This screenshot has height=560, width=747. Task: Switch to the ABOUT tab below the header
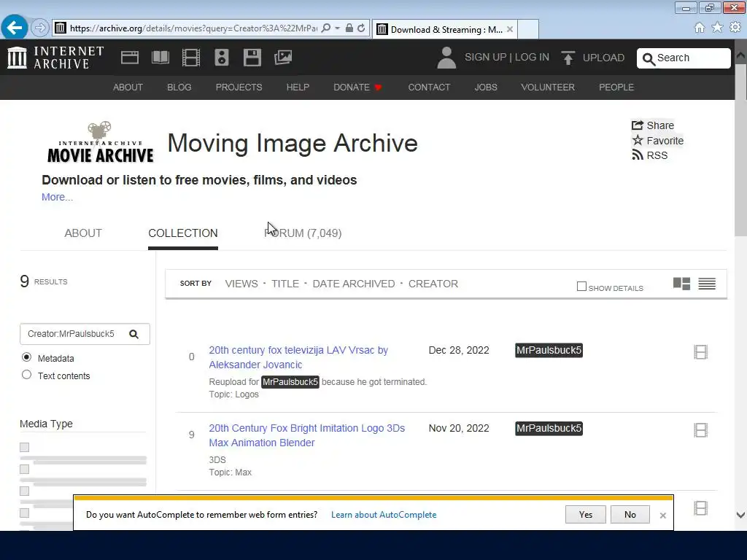pos(83,233)
